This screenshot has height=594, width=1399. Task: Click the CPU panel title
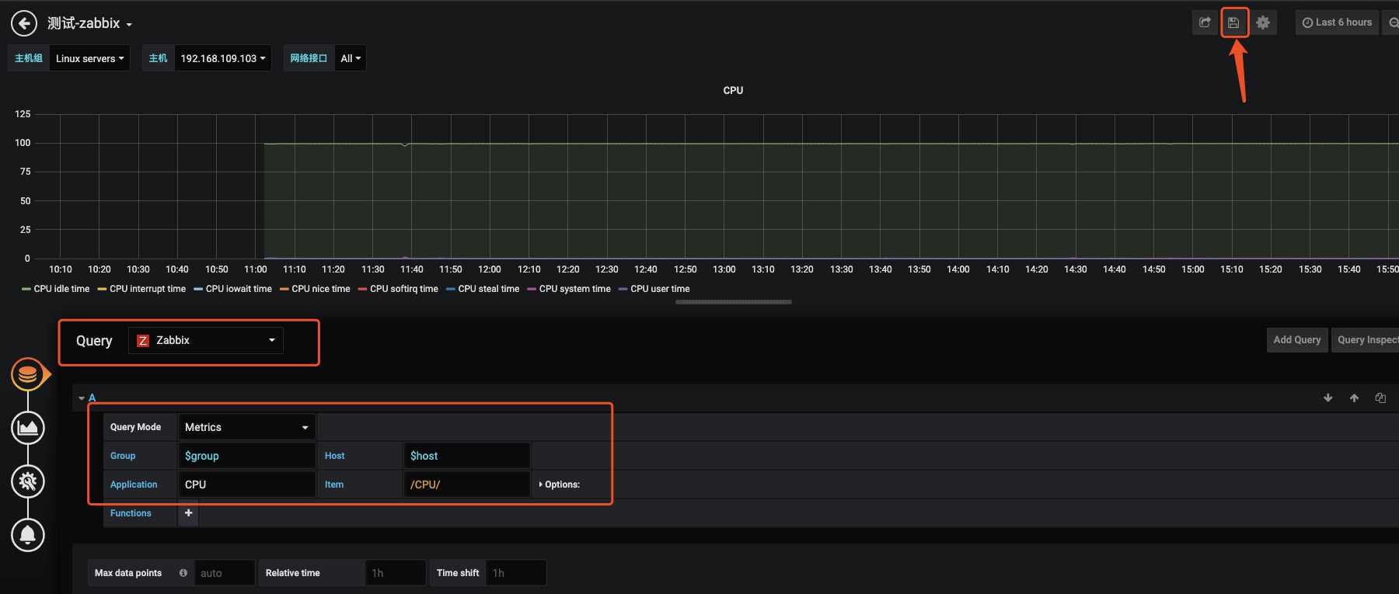point(733,90)
